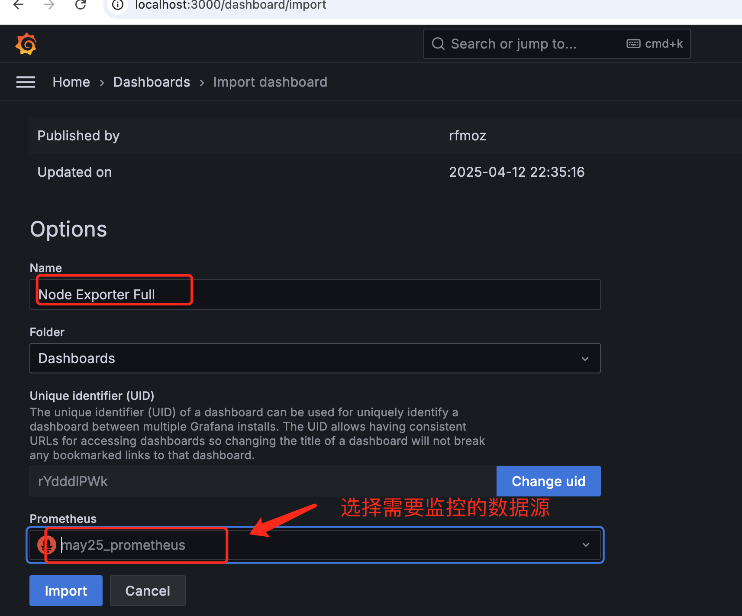Image resolution: width=742 pixels, height=616 pixels.
Task: Click the Prometheus datasource flame icon
Action: 47,545
